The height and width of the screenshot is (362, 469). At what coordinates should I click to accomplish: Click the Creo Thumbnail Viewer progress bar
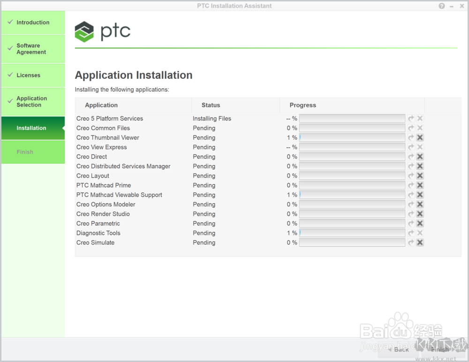352,137
